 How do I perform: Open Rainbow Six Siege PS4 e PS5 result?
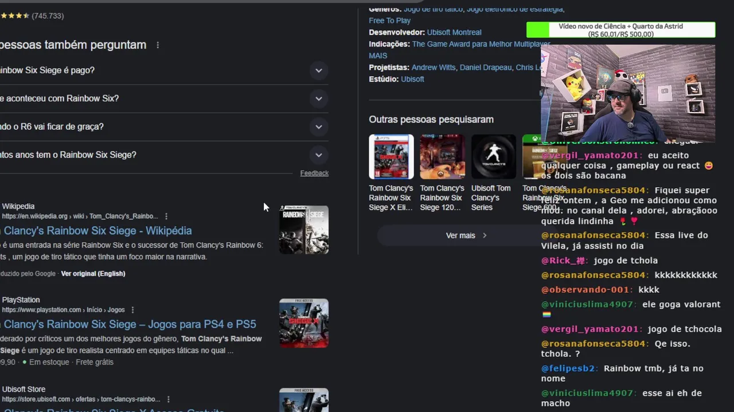coord(128,324)
